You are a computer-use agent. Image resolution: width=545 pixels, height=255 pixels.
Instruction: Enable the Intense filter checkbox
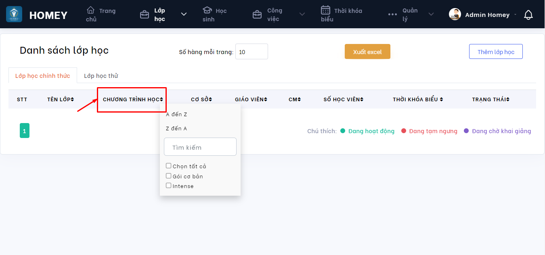tap(169, 186)
